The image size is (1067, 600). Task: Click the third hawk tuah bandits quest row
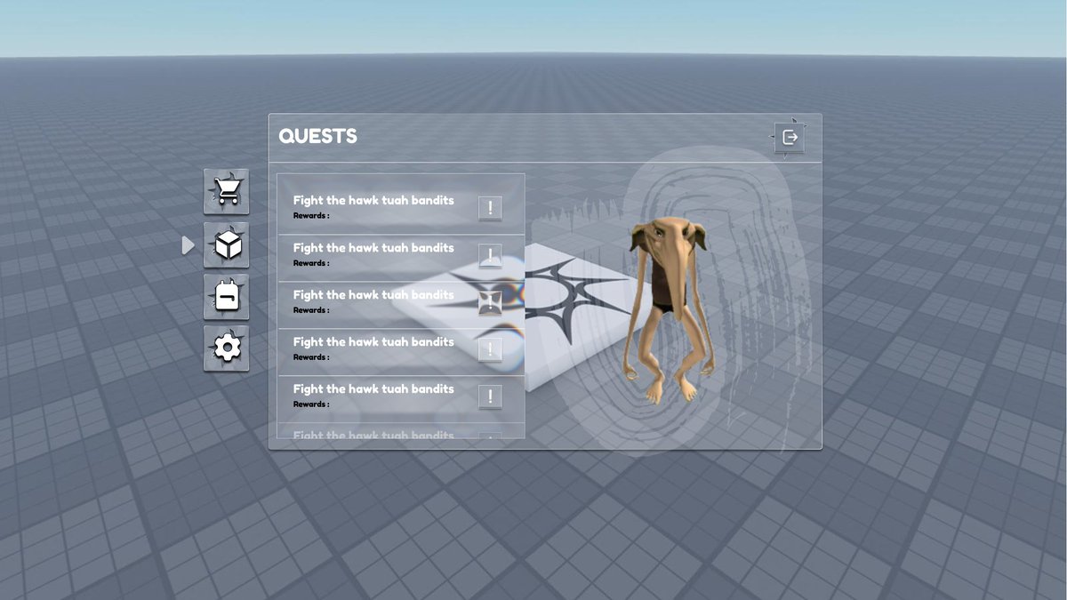374,294
